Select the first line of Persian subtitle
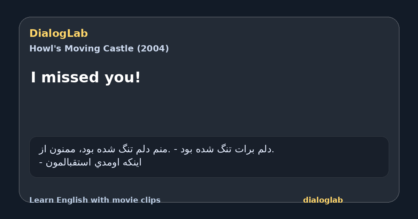418x219 pixels. (x=156, y=149)
